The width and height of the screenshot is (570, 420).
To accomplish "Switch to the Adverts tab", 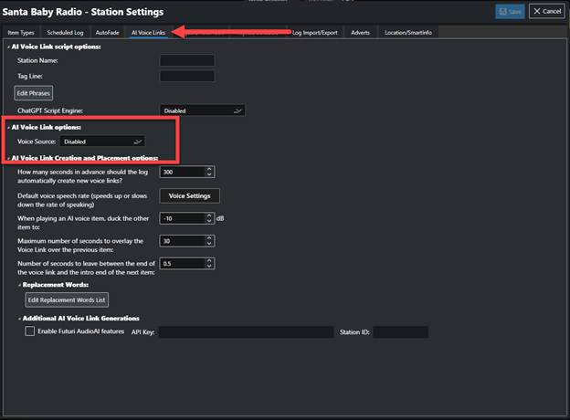I will pos(360,33).
